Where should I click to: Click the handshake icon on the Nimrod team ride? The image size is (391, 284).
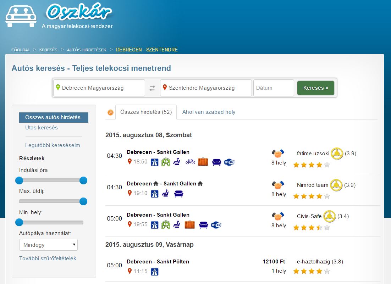(x=278, y=185)
